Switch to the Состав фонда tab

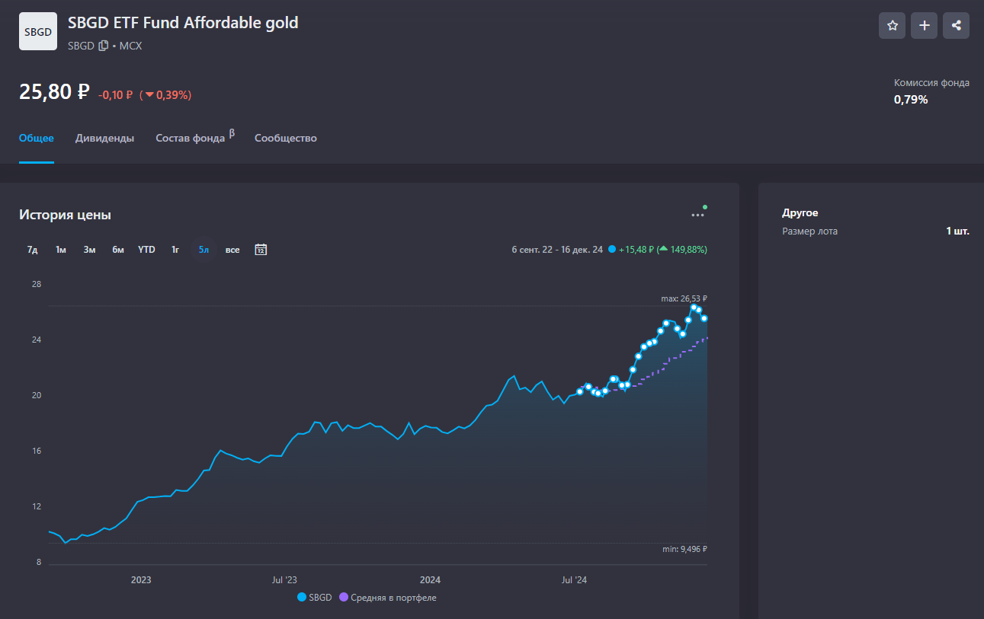click(x=191, y=138)
